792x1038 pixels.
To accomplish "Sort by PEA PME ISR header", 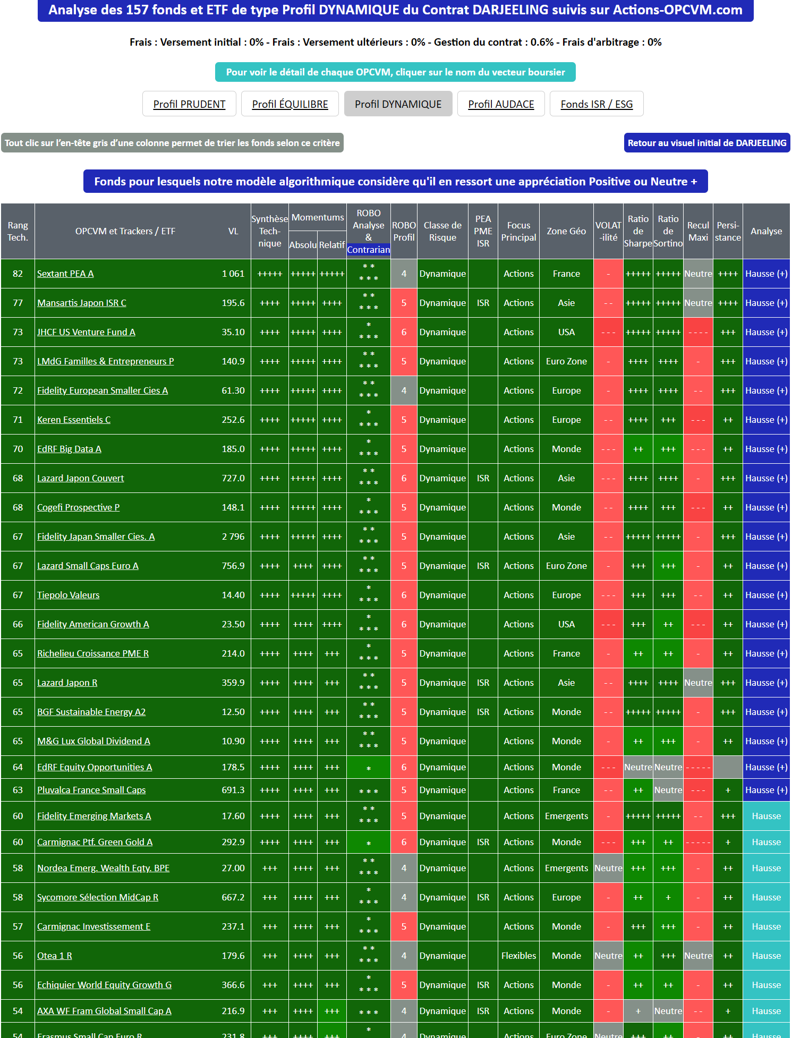I will coord(483,231).
